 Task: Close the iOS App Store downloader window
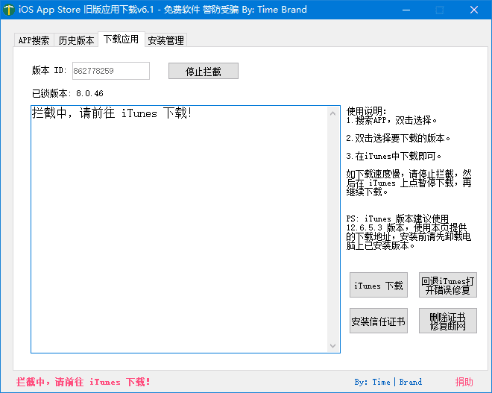pyautogui.click(x=473, y=10)
